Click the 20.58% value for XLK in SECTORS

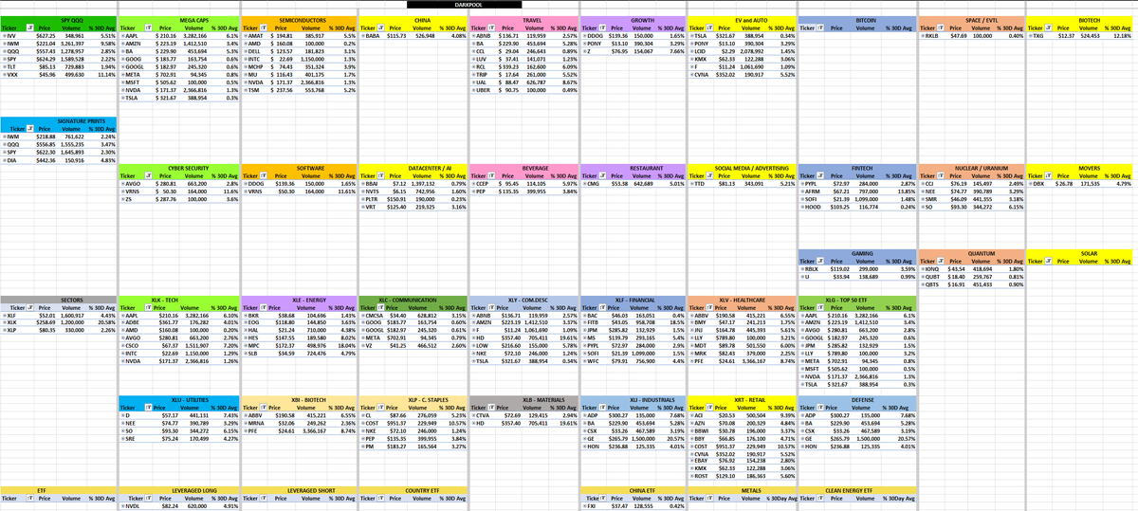105,322
